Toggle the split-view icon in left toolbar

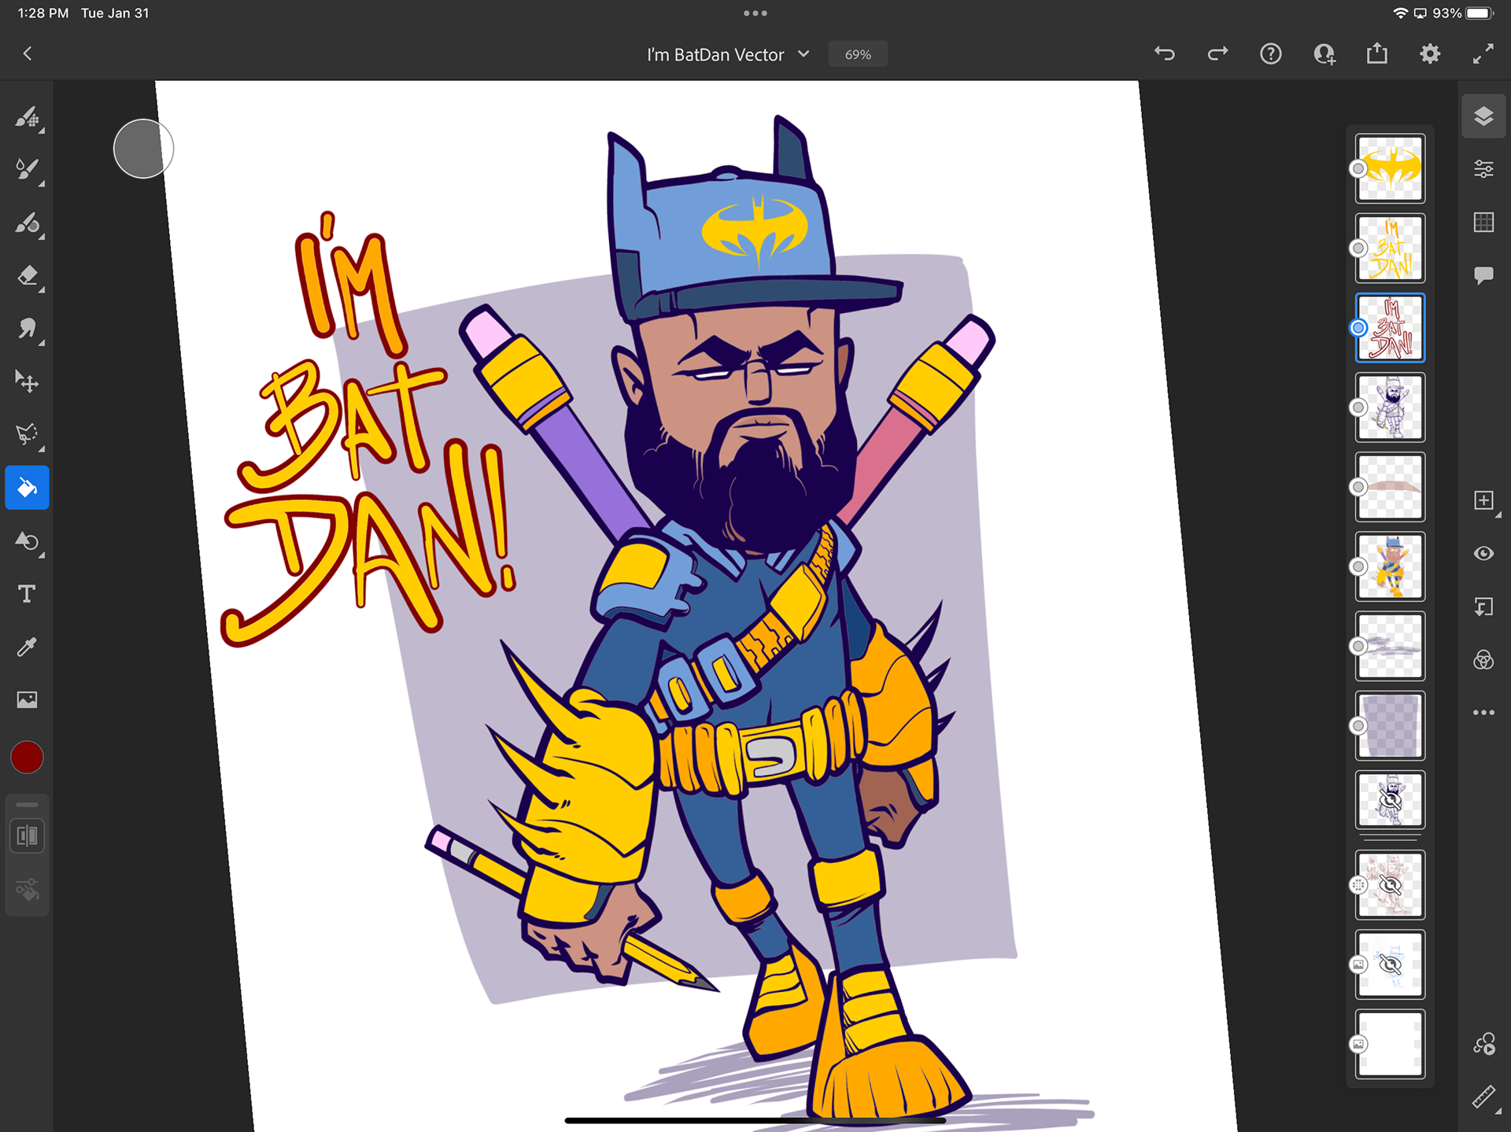27,835
